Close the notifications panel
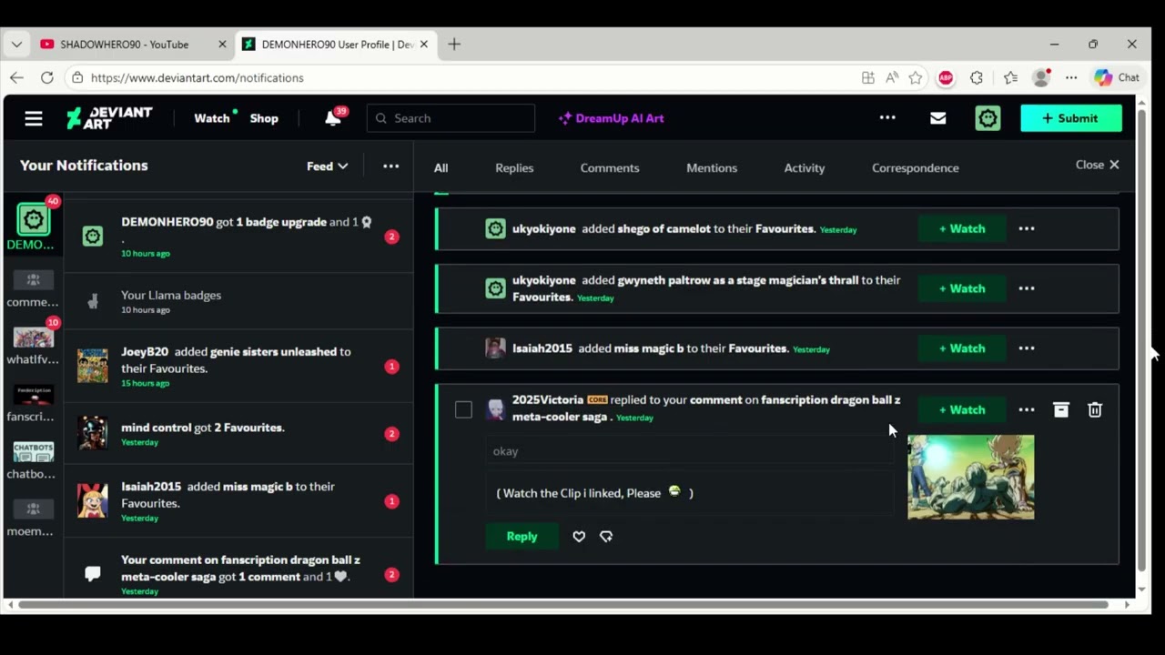 point(1098,165)
